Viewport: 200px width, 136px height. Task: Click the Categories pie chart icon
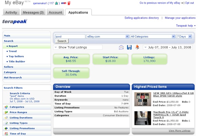pos(6,107)
